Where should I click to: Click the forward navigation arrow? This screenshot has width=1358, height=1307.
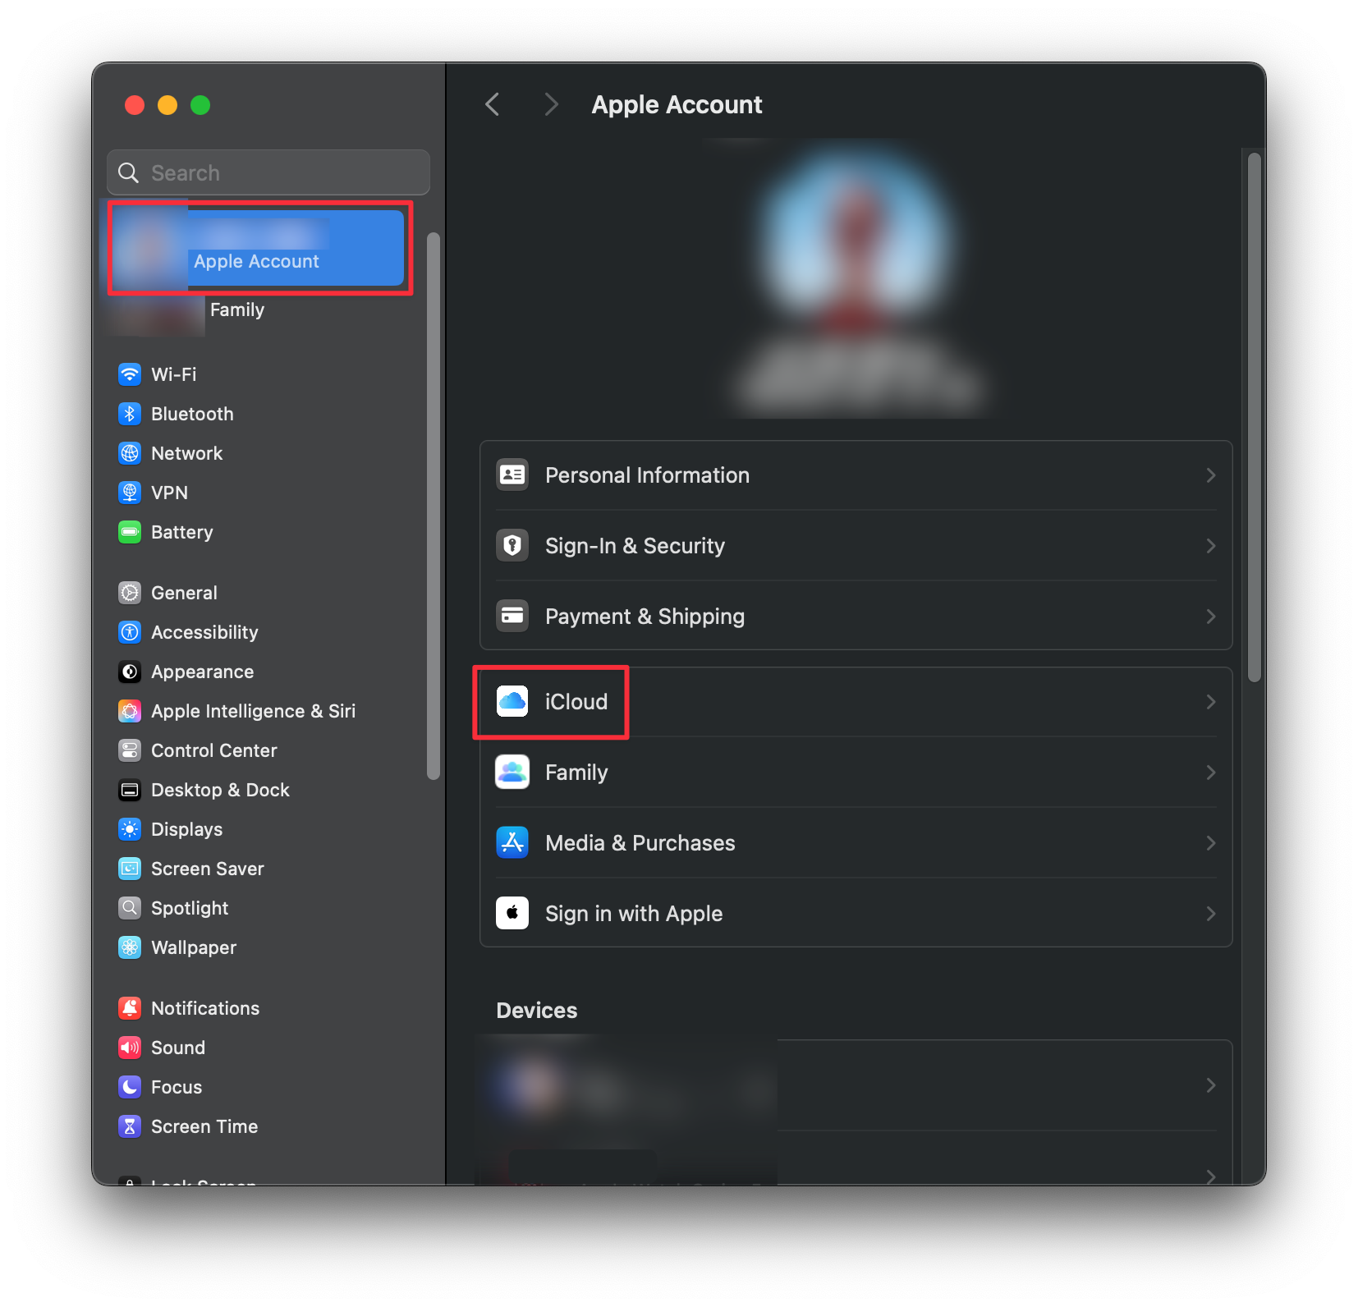551,105
